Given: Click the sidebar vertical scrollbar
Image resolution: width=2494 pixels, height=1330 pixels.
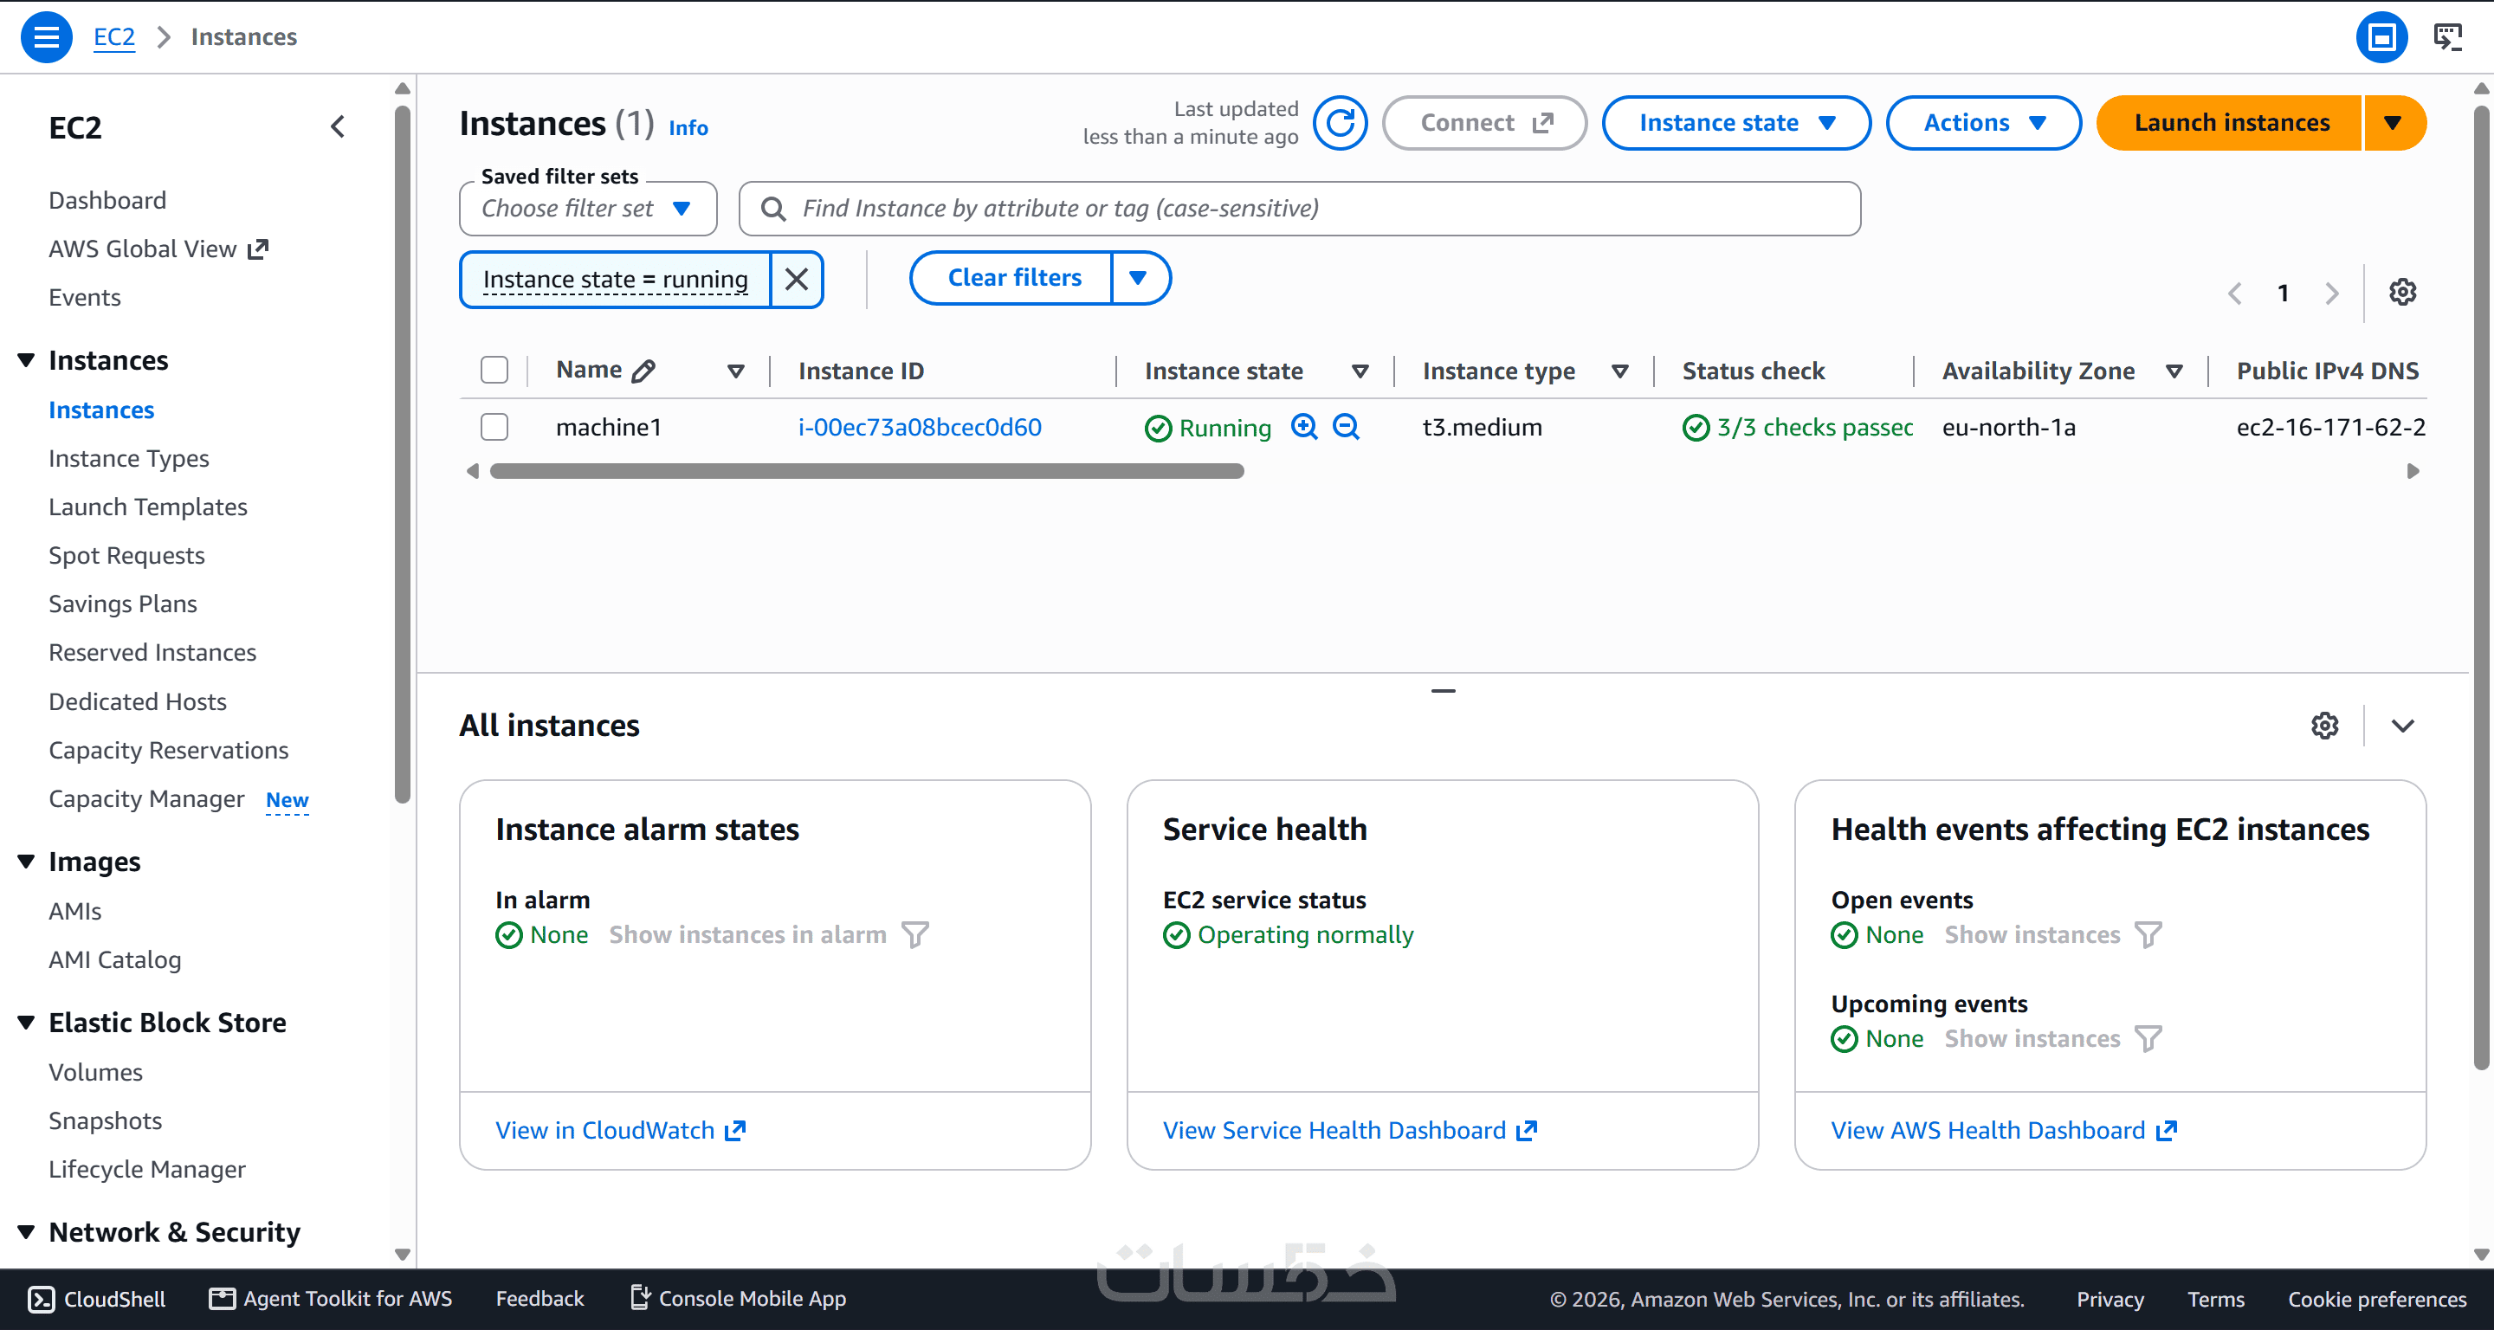Looking at the screenshot, I should coord(403,455).
